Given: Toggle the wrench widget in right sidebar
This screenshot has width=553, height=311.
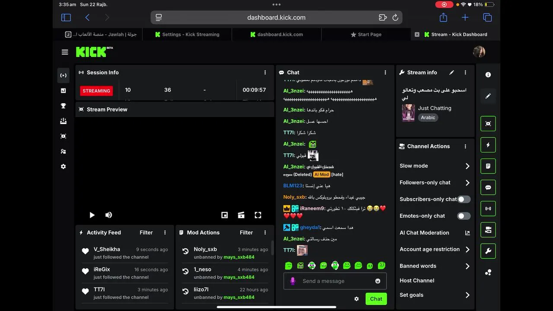Looking at the screenshot, I should pos(488,251).
